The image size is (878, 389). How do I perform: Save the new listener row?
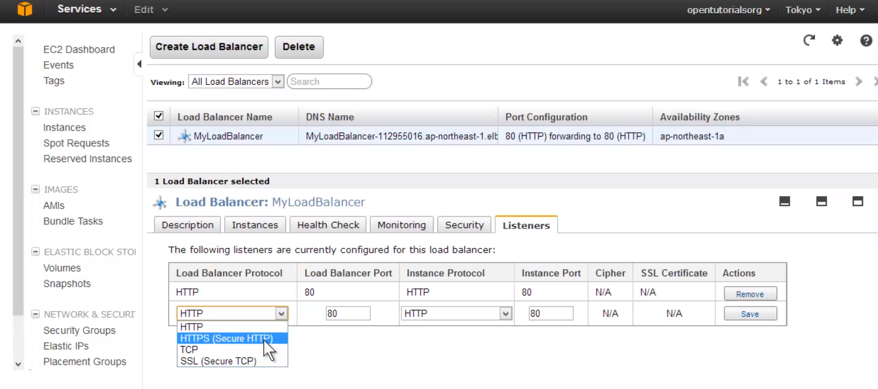750,314
